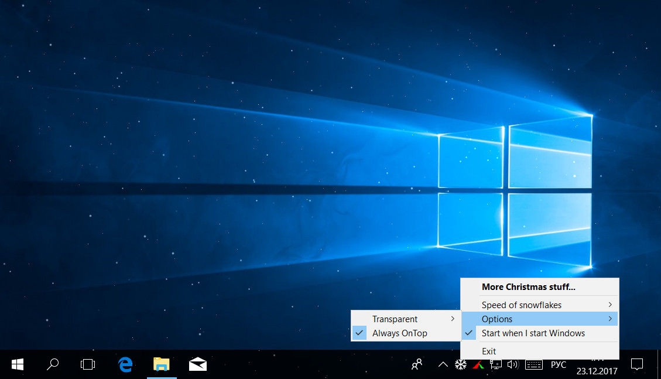
Task: Choose "More Christmas stuff..." in the menu
Action: tap(540, 287)
